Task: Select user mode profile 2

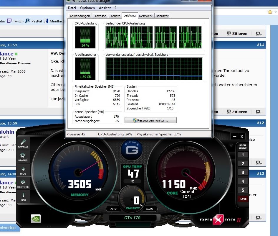Action: [243, 163]
